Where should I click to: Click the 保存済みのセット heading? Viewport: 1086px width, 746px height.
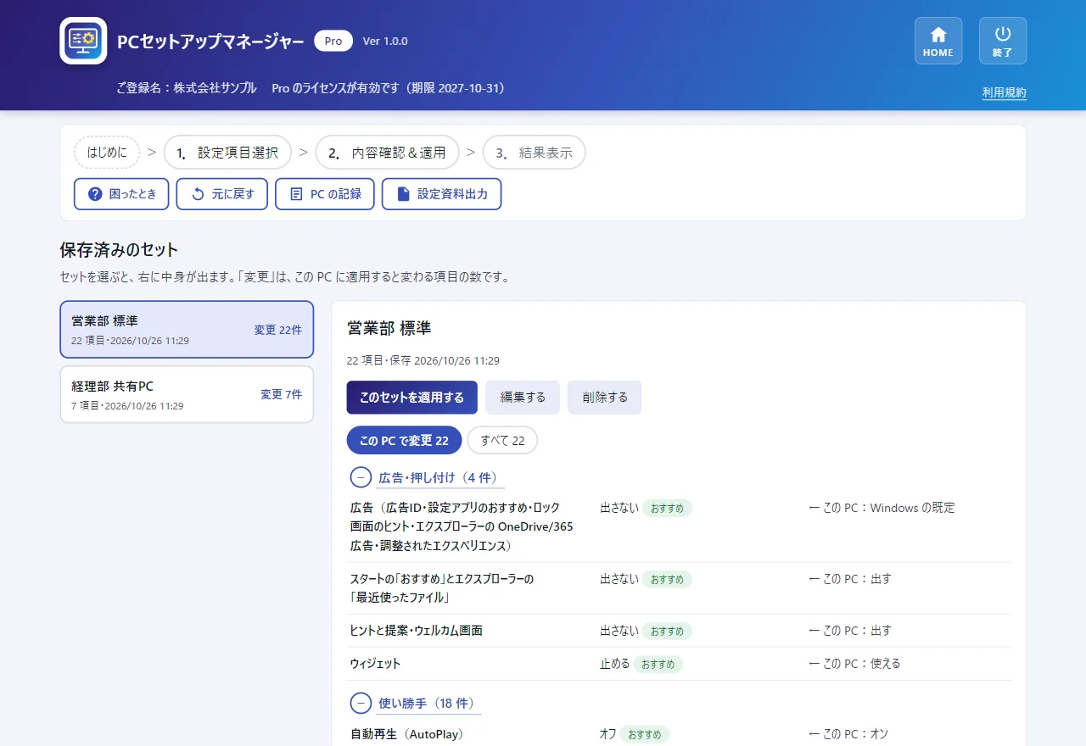tap(119, 250)
